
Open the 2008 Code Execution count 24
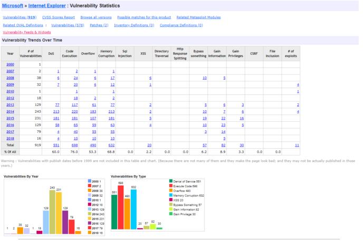tap(75, 78)
